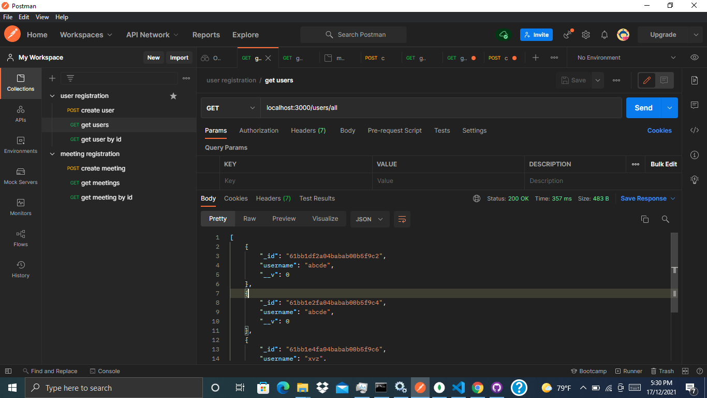The image size is (707, 398).
Task: Collapse the user registration collection
Action: pyautogui.click(x=52, y=96)
